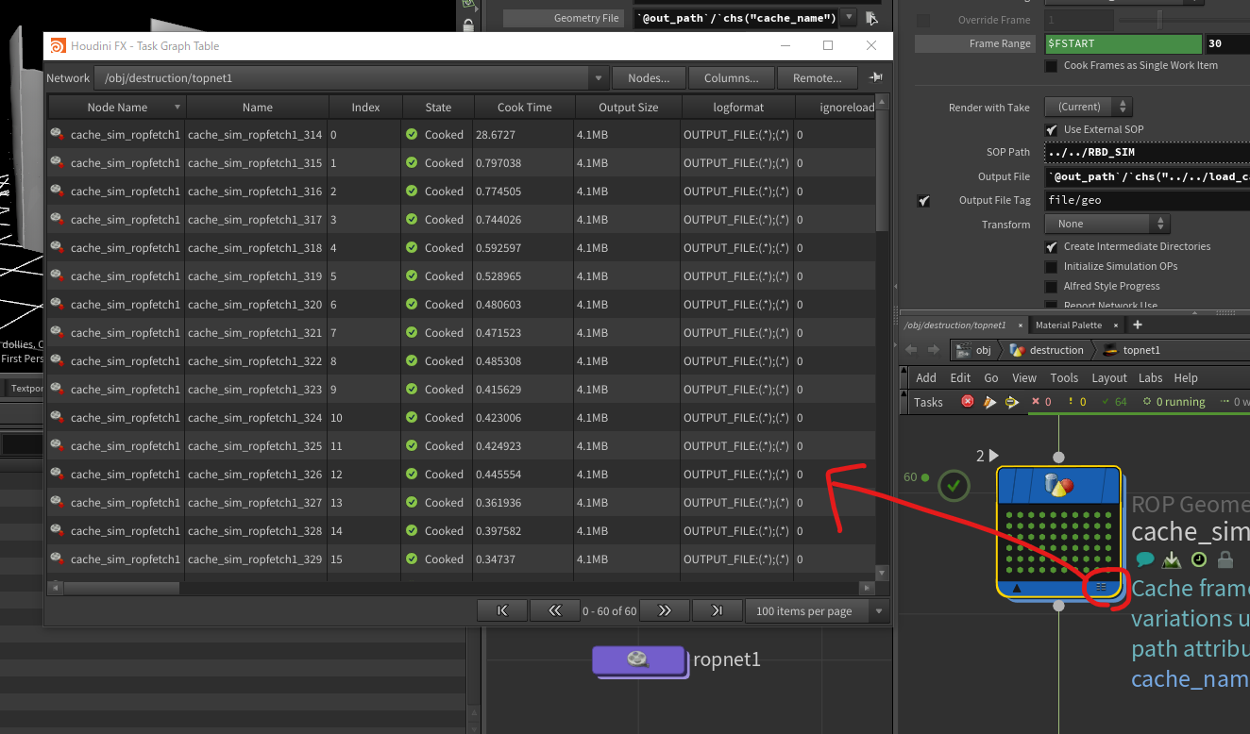Open the Transform None dropdown
The height and width of the screenshot is (734, 1250).
pyautogui.click(x=1107, y=225)
